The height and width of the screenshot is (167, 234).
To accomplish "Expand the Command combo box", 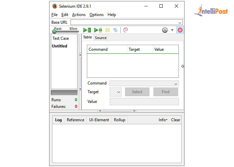I will 144,83.
